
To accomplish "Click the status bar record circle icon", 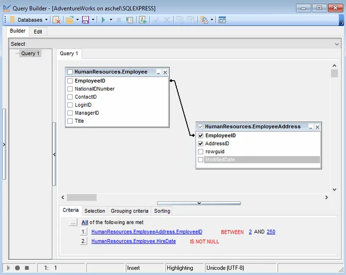I will click(18, 268).
